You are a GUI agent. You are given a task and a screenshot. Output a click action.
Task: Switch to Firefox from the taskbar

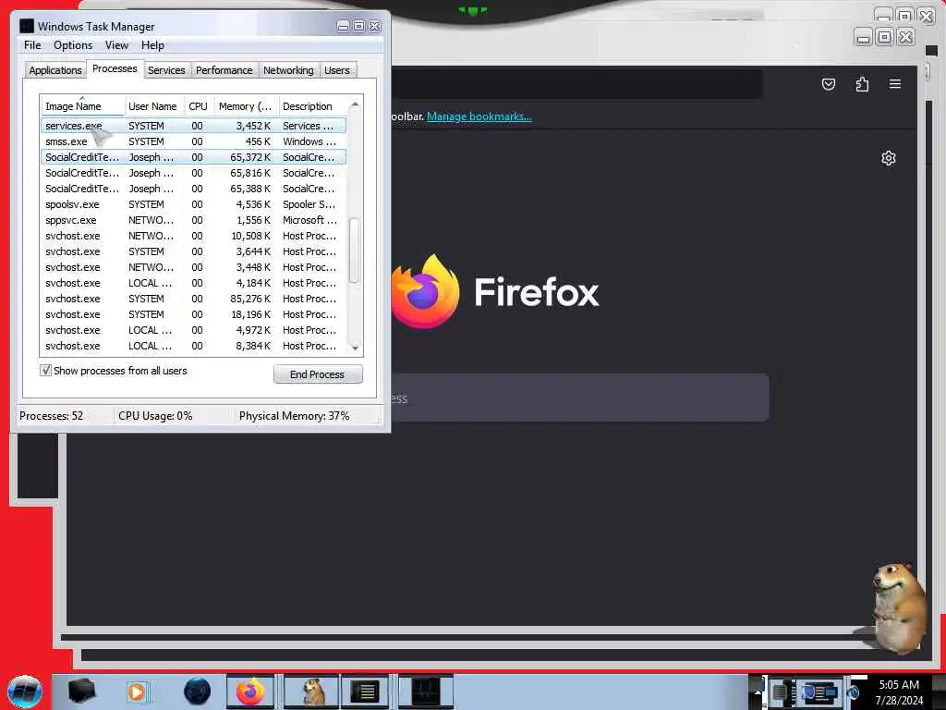[250, 692]
